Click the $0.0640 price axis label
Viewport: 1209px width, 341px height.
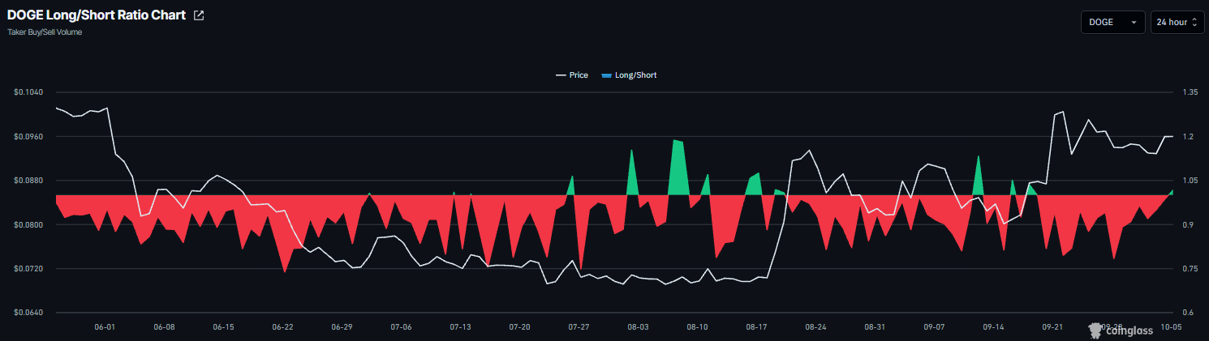click(28, 313)
